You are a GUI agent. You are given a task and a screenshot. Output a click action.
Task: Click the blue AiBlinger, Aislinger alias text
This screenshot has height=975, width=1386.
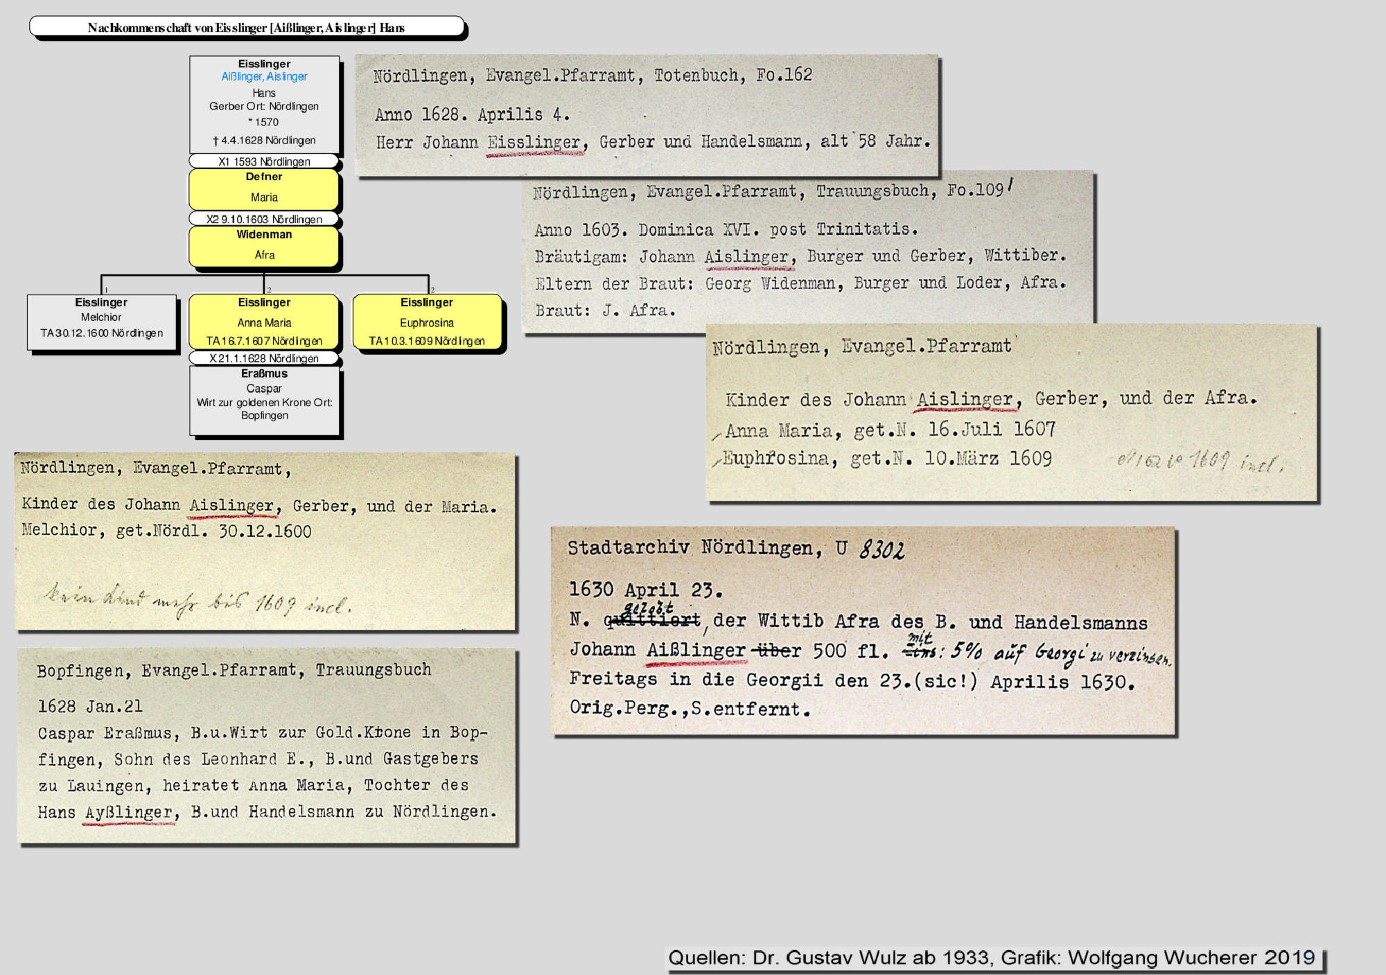pos(264,77)
